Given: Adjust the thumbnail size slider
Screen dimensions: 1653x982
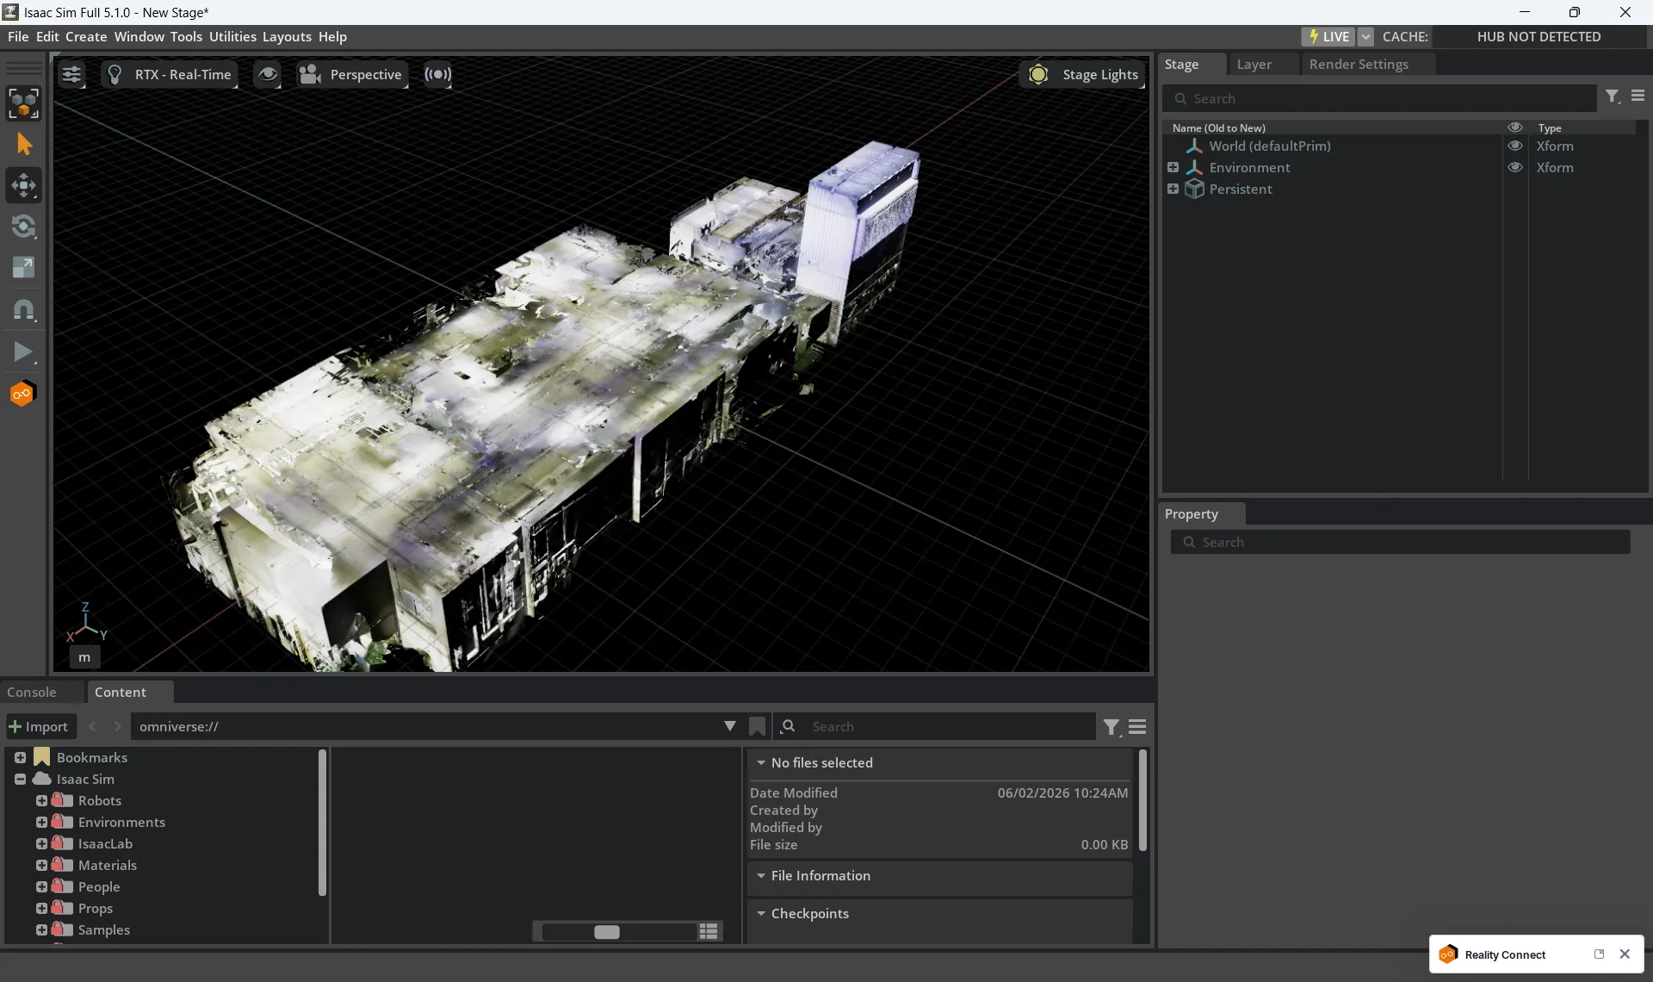Looking at the screenshot, I should 607,932.
